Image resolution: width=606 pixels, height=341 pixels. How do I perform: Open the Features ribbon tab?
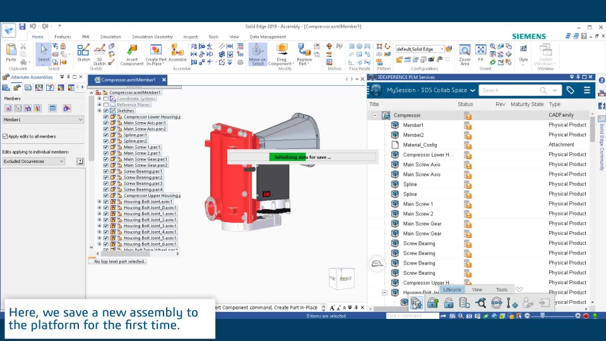(62, 37)
